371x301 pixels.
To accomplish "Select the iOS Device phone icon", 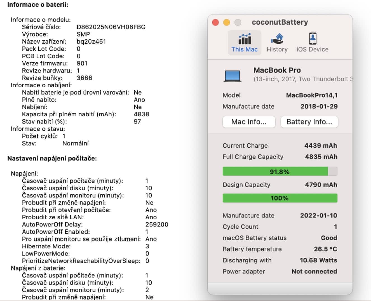I will (313, 39).
